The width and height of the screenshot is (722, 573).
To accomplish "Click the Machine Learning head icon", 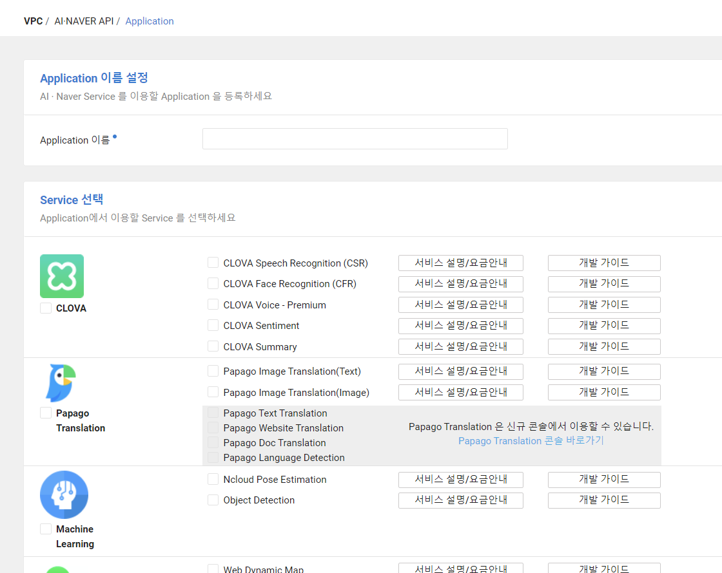I will click(x=64, y=494).
